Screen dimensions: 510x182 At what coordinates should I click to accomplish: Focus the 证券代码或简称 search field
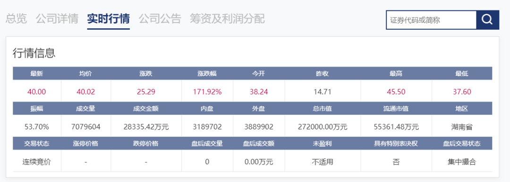pyautogui.click(x=431, y=20)
